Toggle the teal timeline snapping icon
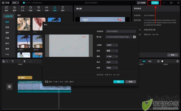181x111 pixels. 144,61
